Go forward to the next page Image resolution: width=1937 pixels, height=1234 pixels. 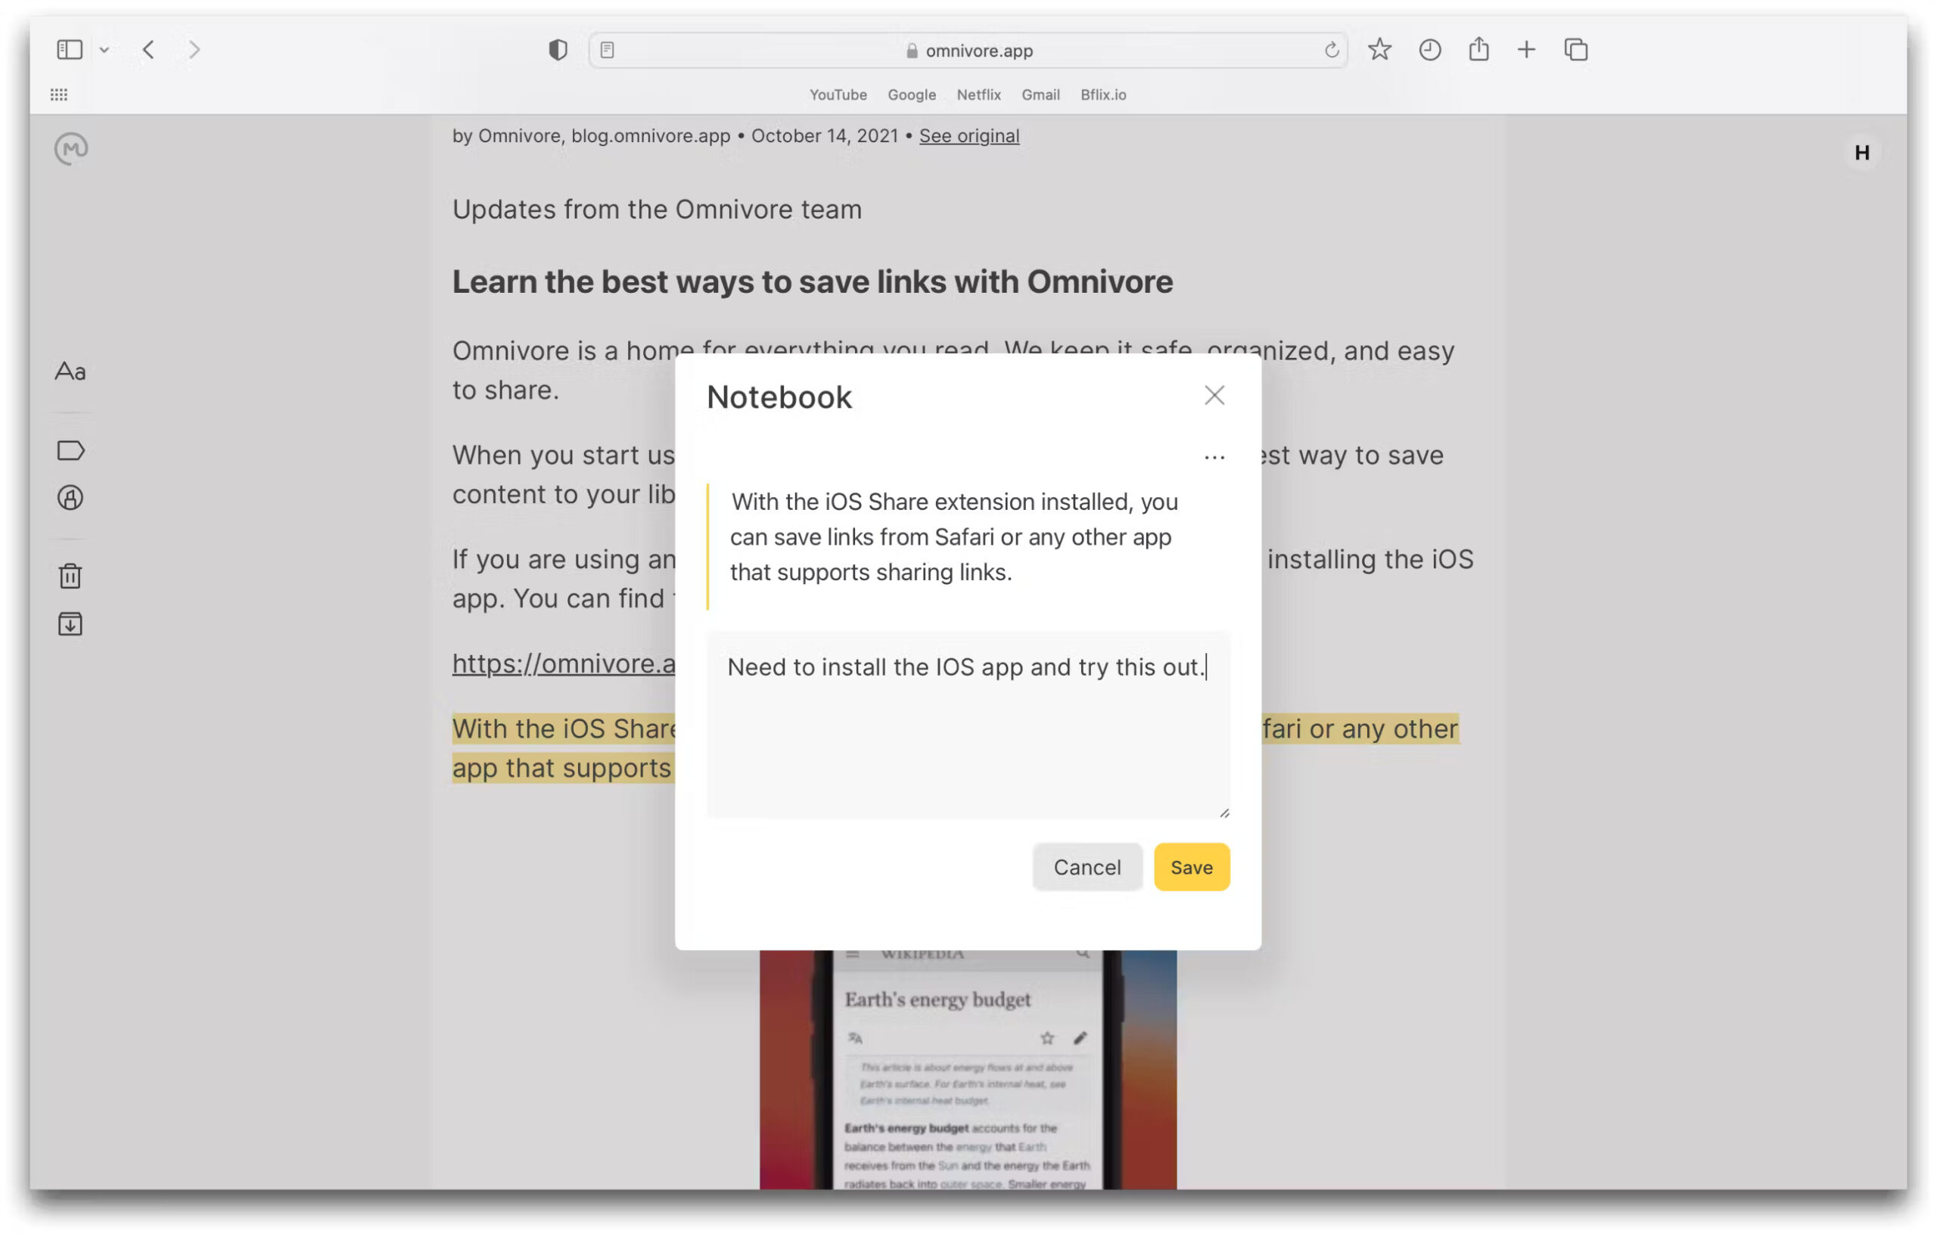194,50
